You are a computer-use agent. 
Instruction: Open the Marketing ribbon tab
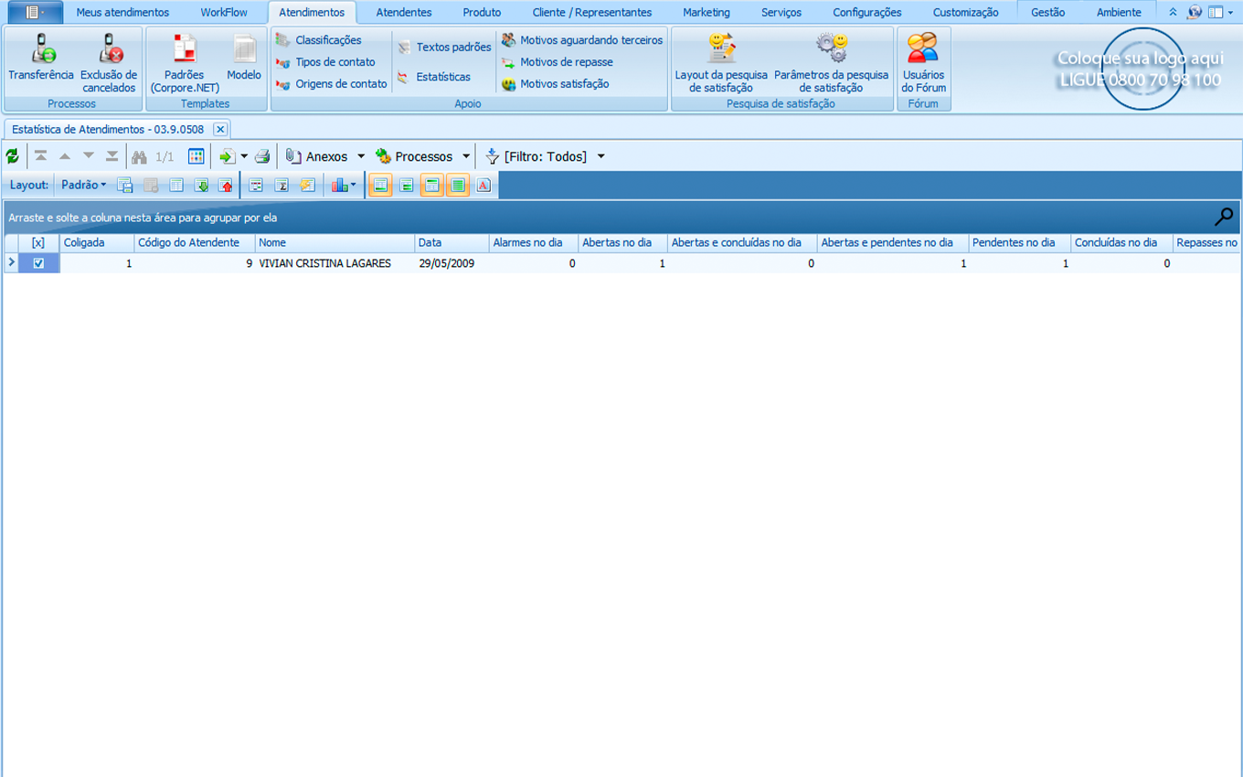(706, 13)
